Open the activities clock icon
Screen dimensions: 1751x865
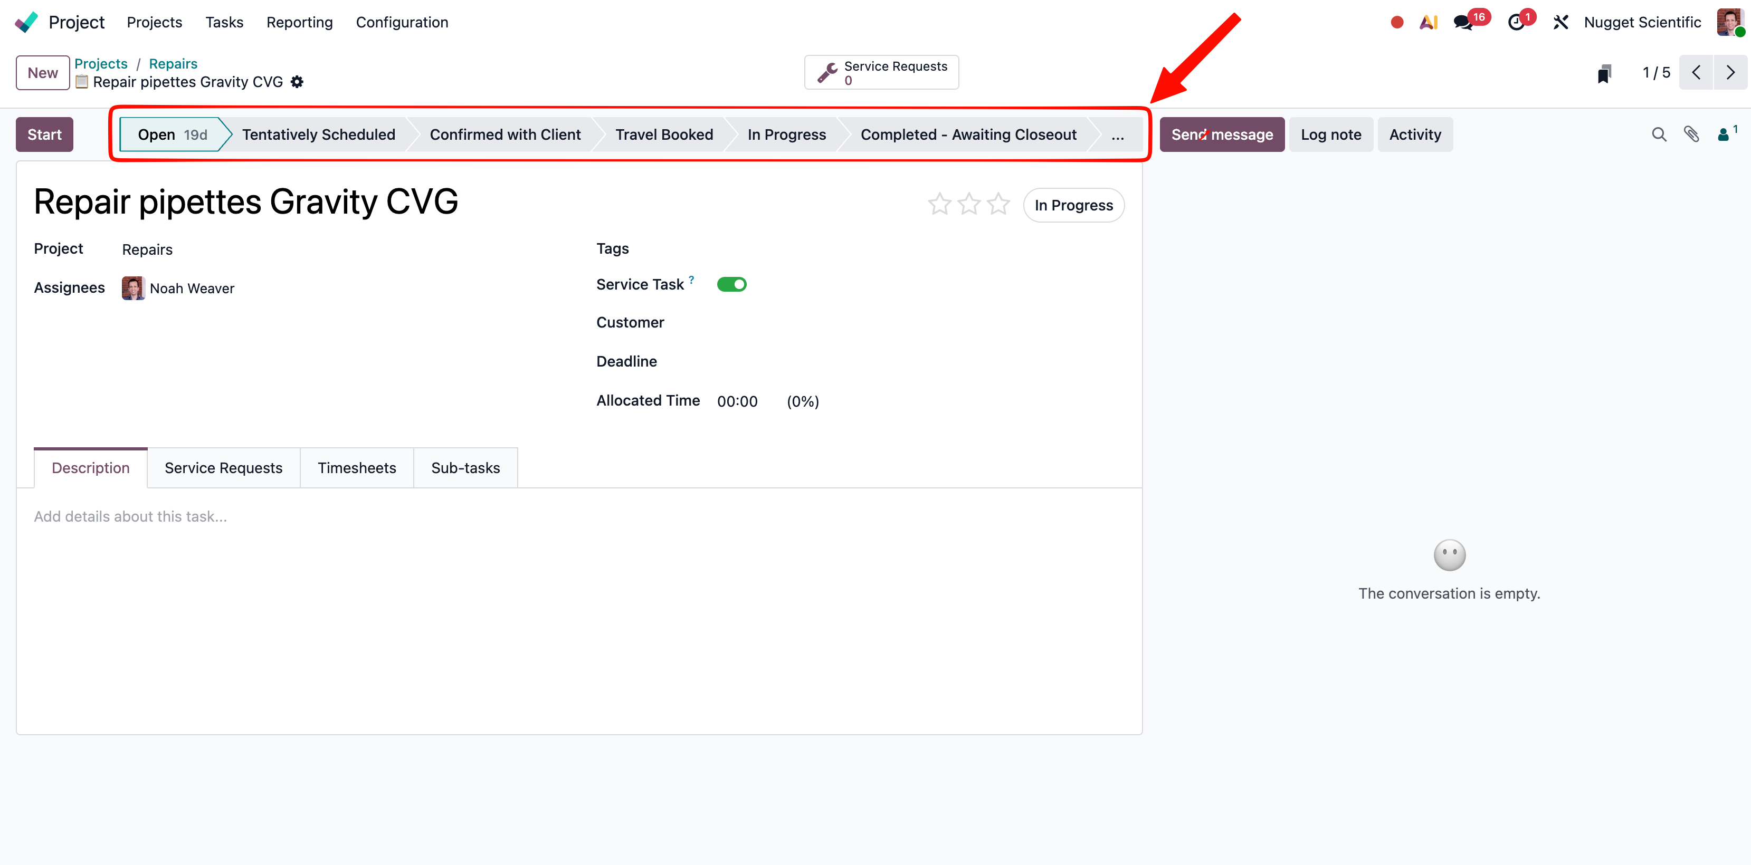pos(1516,23)
